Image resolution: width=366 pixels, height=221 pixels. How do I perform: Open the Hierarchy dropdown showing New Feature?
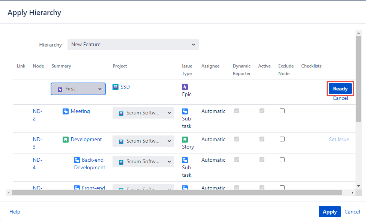[x=133, y=45]
